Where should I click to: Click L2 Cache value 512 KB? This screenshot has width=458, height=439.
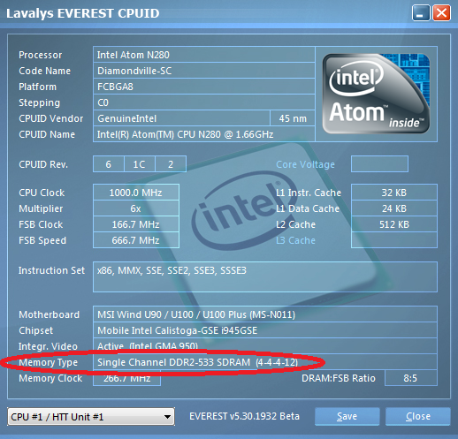[394, 224]
